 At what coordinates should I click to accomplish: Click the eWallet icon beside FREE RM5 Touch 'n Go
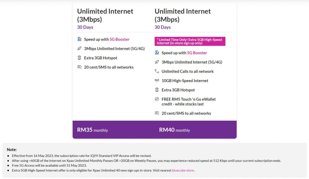tap(157, 99)
